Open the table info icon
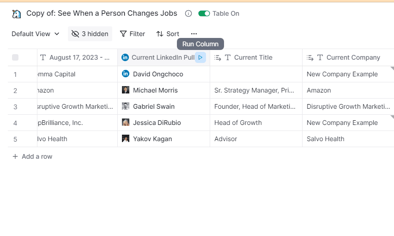 [x=188, y=13]
